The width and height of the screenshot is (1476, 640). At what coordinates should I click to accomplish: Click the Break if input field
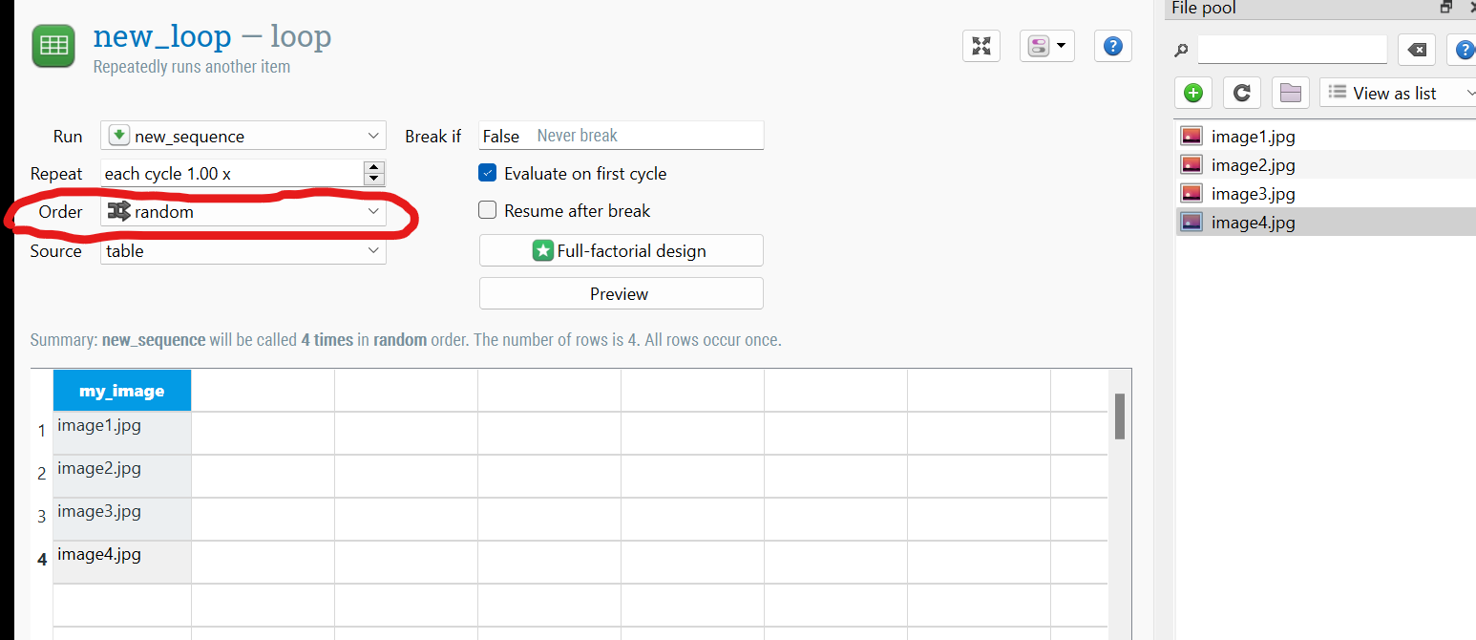(646, 136)
